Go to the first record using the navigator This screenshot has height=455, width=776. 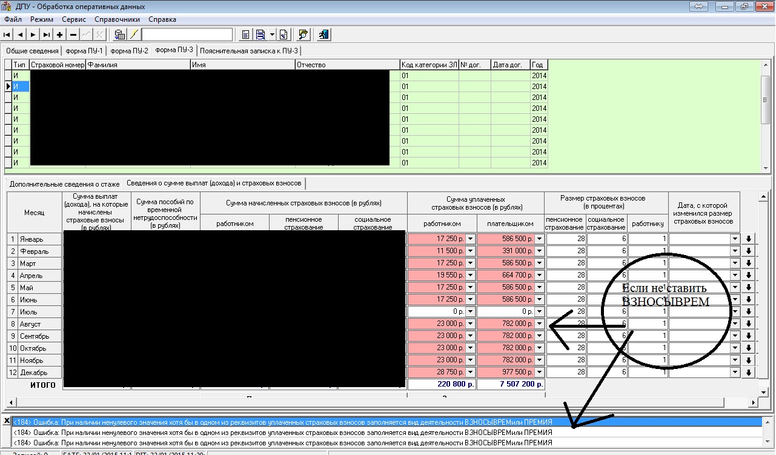click(7, 35)
